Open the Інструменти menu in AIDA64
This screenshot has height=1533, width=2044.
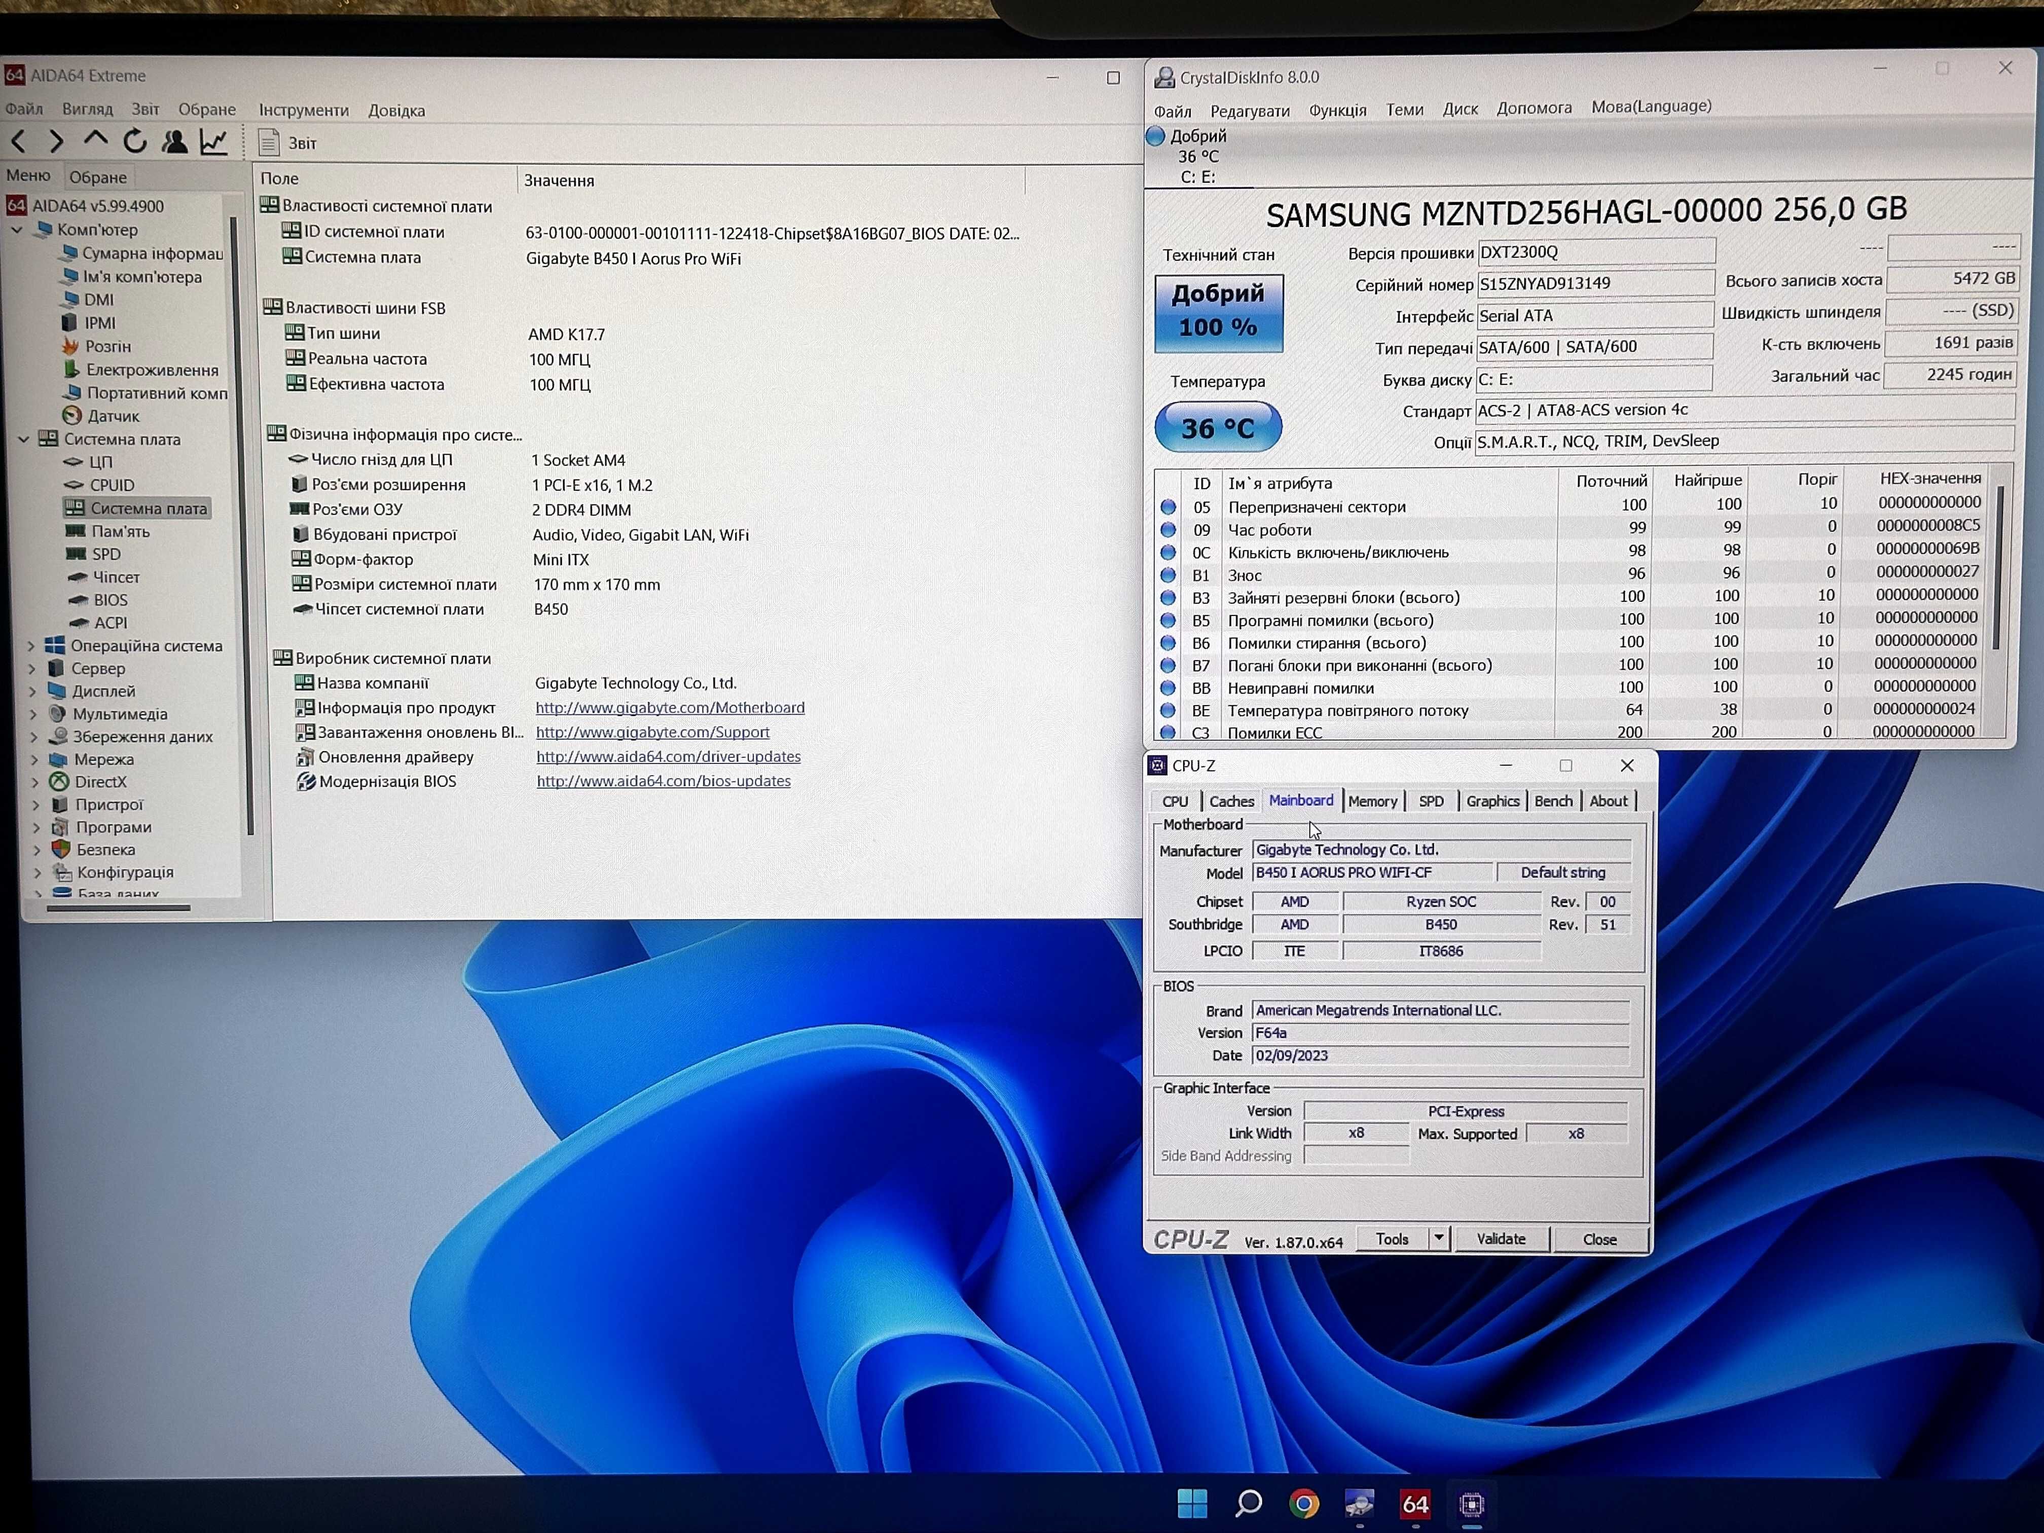click(x=304, y=110)
